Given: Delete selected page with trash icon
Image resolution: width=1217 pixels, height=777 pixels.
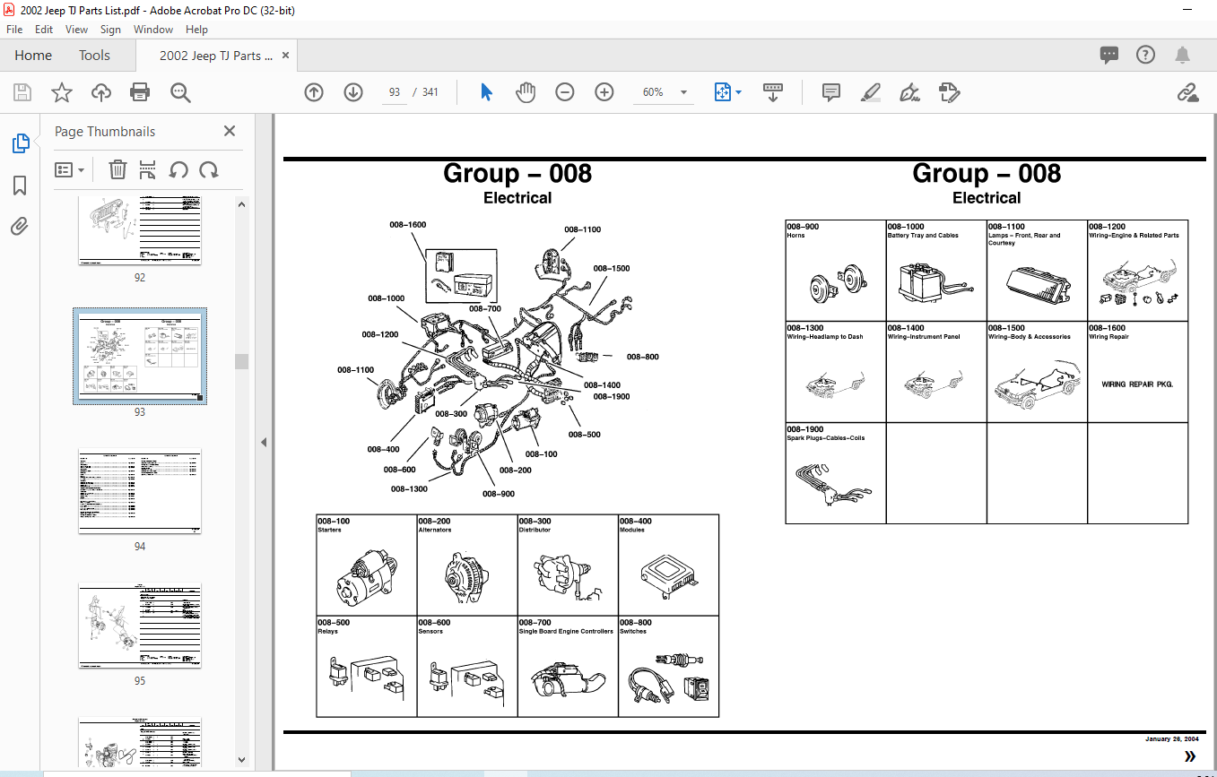Looking at the screenshot, I should pos(117,169).
